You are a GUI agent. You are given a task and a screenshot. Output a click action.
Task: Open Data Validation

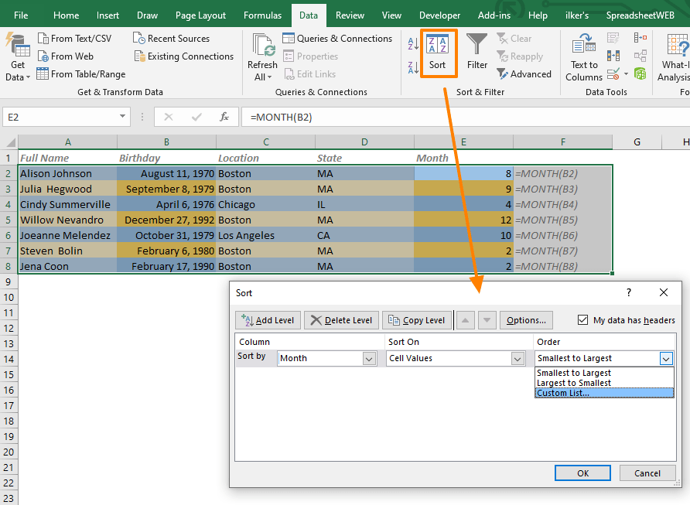tap(611, 72)
